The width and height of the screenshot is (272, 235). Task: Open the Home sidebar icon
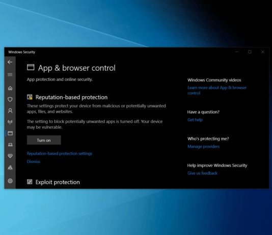tap(10, 88)
